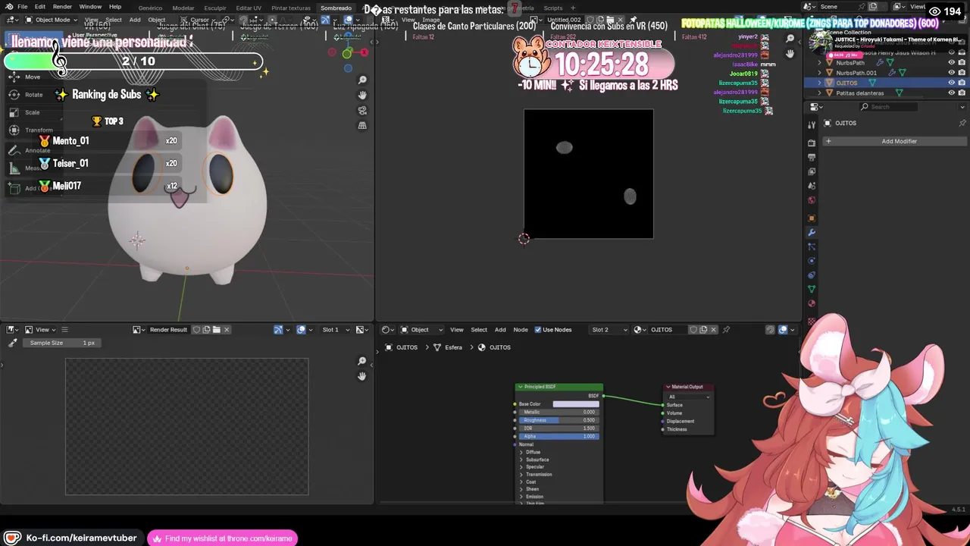Hide Patitas delanteras with eye icon
The height and width of the screenshot is (546, 970).
point(952,93)
